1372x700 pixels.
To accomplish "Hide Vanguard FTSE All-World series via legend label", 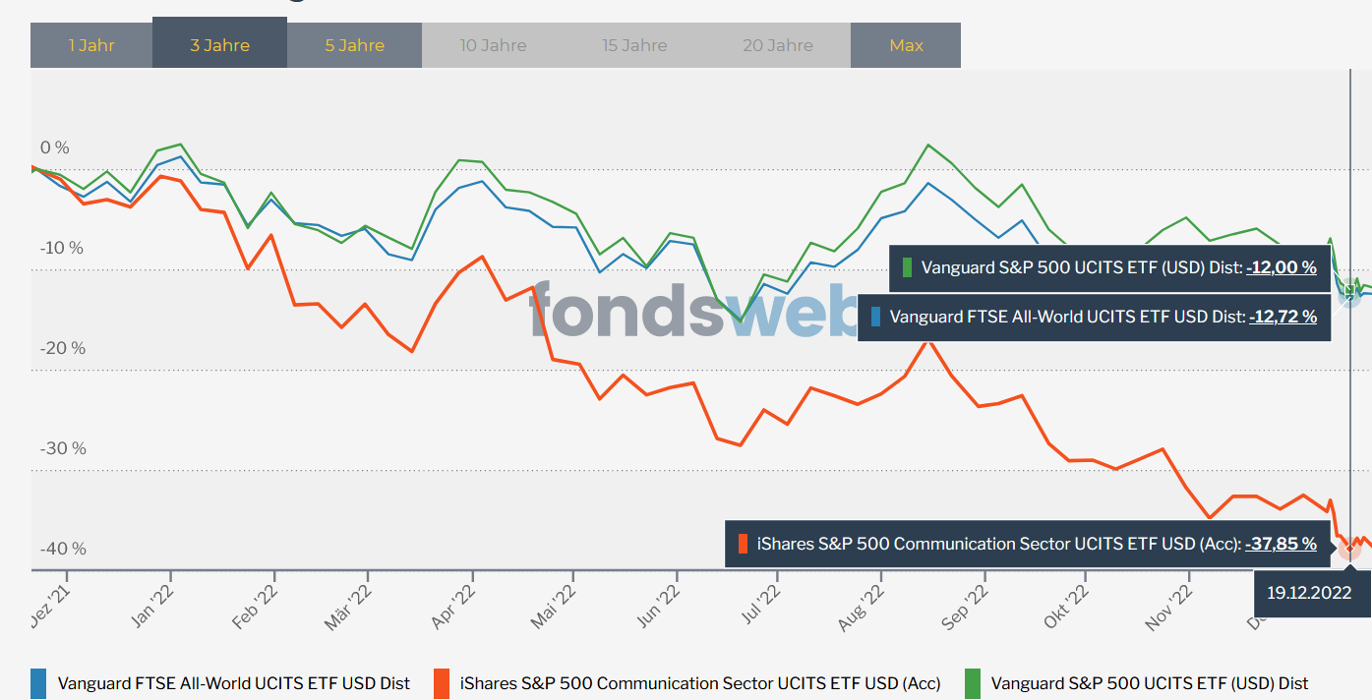I will pyautogui.click(x=234, y=683).
